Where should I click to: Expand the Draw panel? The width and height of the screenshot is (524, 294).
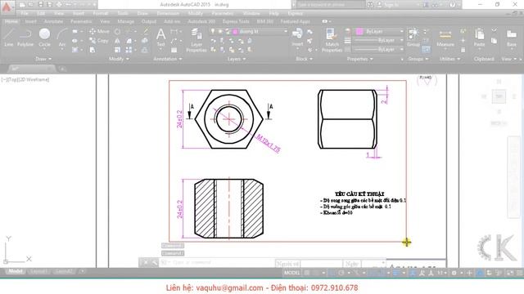tap(43, 59)
